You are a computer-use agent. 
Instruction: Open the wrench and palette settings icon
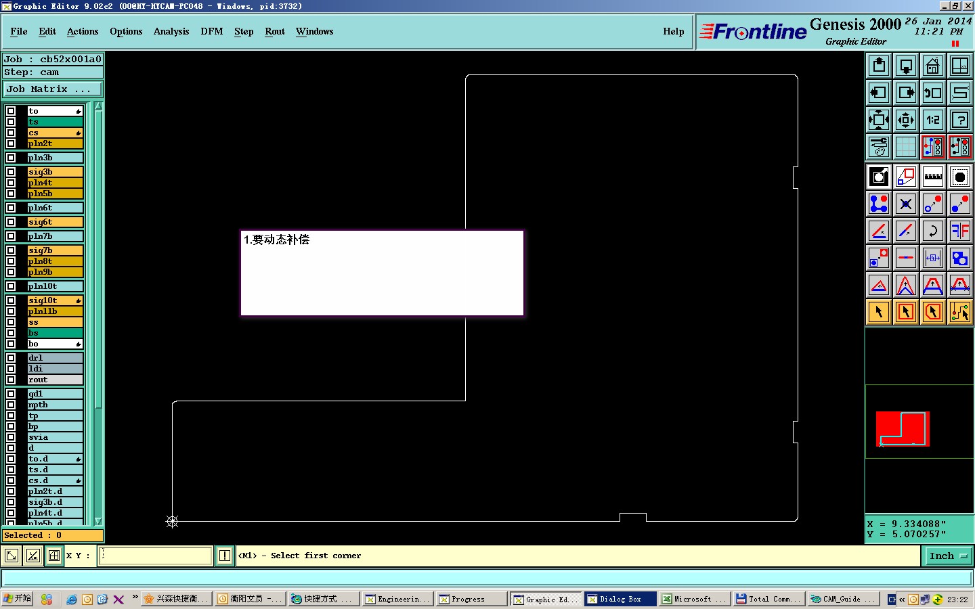879,147
